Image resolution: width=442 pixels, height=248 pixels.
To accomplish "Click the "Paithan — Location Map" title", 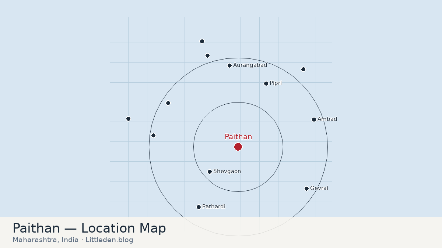I will coord(89,229).
